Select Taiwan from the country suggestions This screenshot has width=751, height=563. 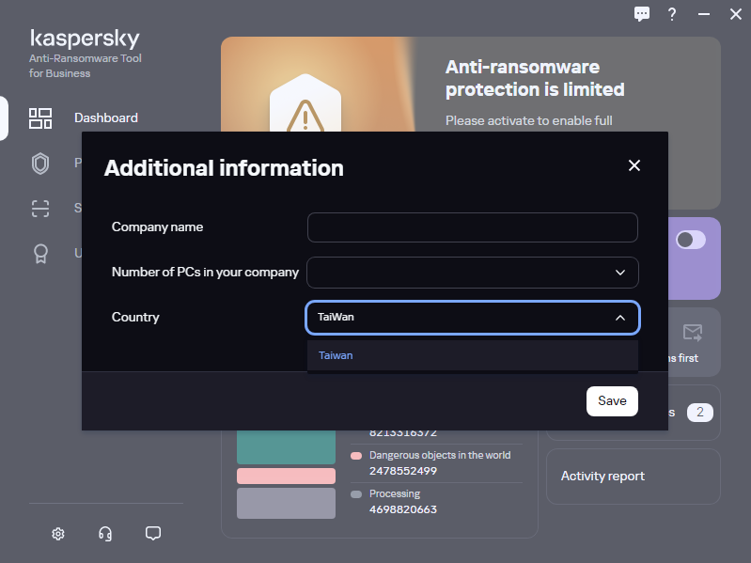pos(472,355)
